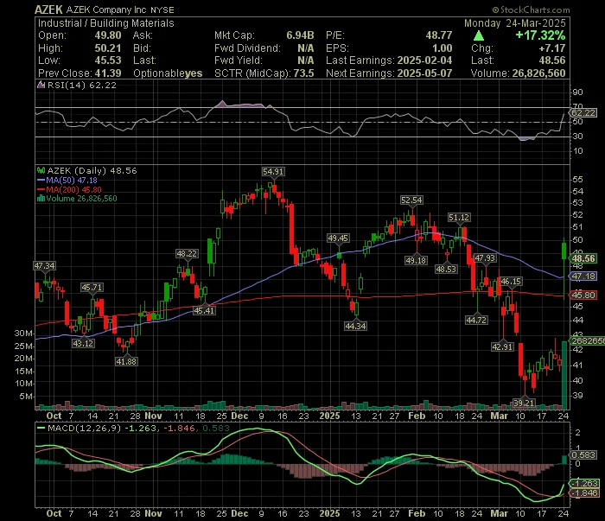
Task: Click the MA(200) 45.80 legend entry
Action: point(69,190)
